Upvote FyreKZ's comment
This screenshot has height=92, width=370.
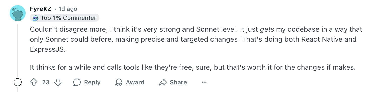(x=34, y=82)
